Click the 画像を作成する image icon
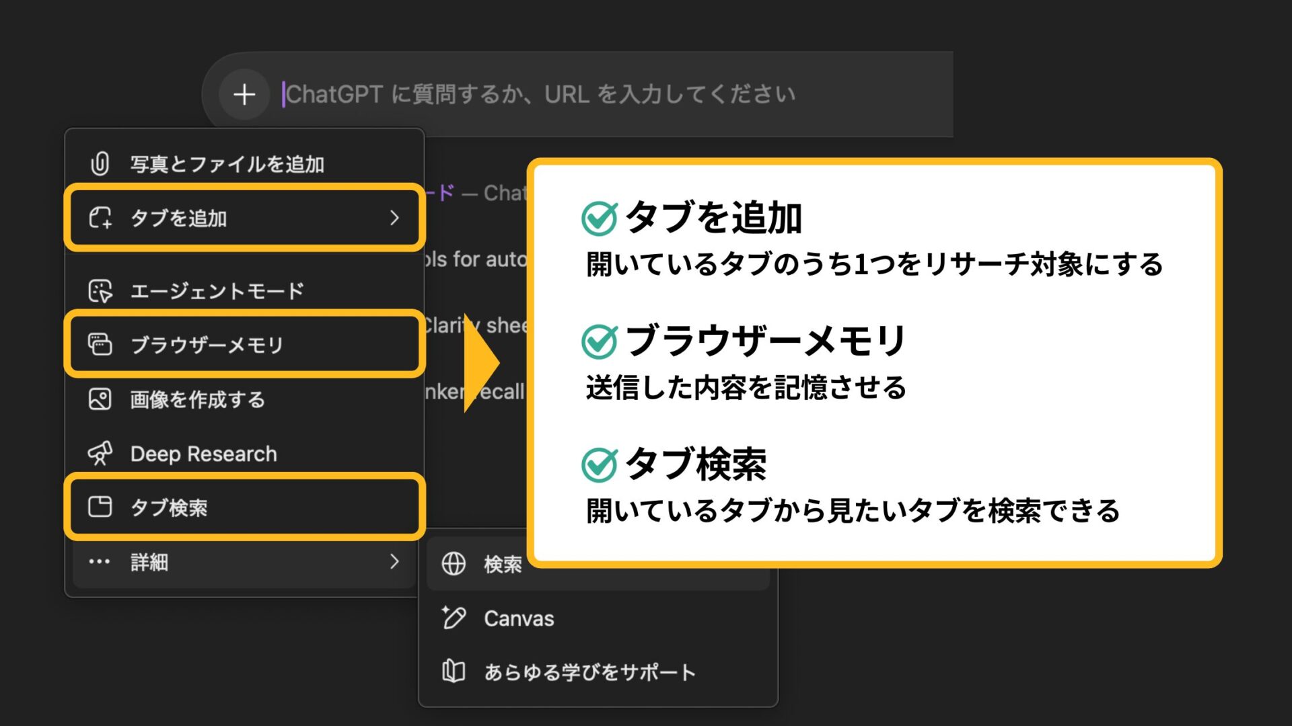 [100, 399]
